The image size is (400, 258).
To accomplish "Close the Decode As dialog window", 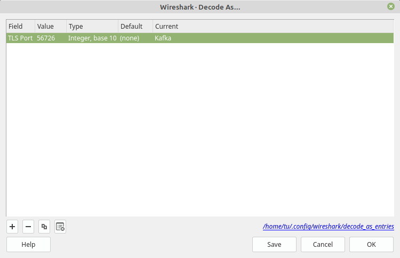I will [x=391, y=6].
